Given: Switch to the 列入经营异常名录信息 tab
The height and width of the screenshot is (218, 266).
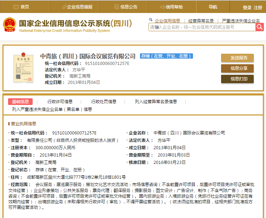Looking at the screenshot, I should [x=156, y=101].
